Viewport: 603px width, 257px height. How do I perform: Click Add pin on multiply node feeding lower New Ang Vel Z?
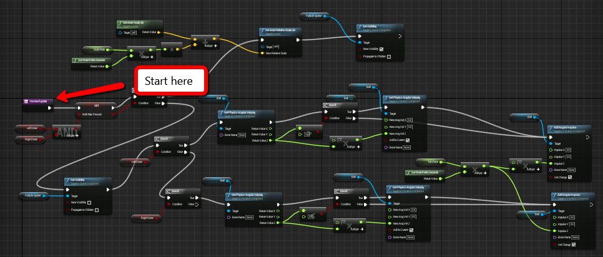pyautogui.click(x=356, y=230)
